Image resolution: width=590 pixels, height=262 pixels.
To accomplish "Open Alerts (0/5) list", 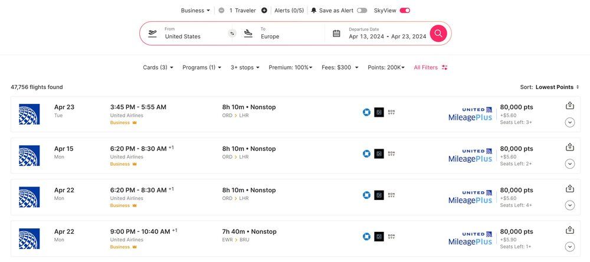I will tap(289, 10).
